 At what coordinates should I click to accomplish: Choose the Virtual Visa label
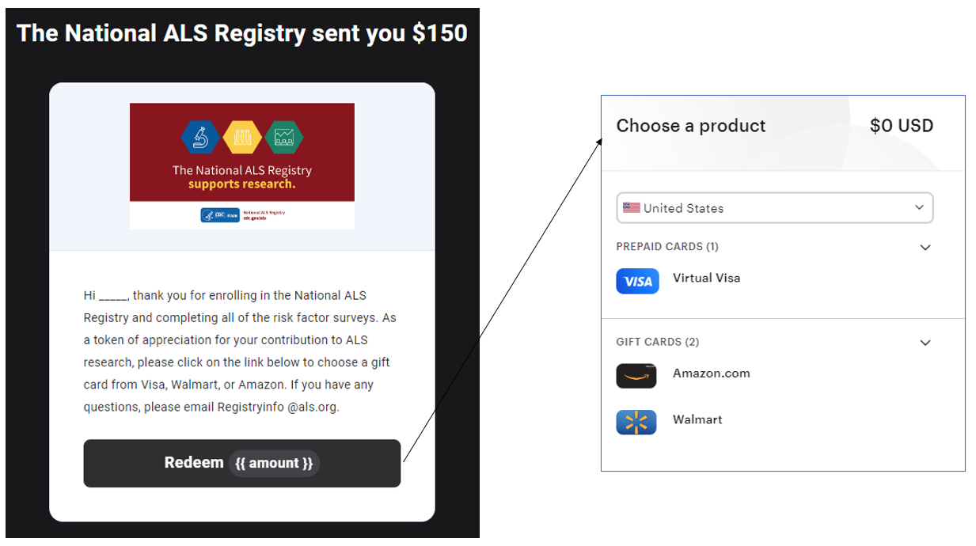[706, 278]
